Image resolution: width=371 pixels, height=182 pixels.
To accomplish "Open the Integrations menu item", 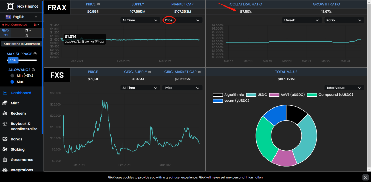I will [22, 170].
